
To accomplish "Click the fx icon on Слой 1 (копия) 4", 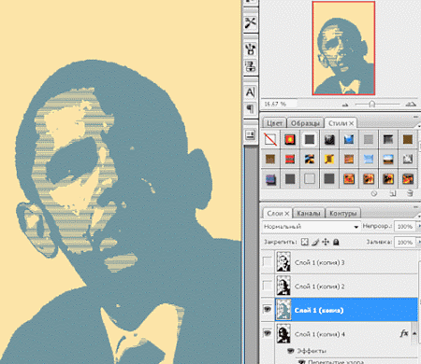I will click(404, 333).
